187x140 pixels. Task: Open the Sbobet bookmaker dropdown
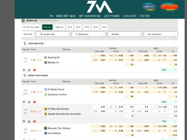pos(124,34)
